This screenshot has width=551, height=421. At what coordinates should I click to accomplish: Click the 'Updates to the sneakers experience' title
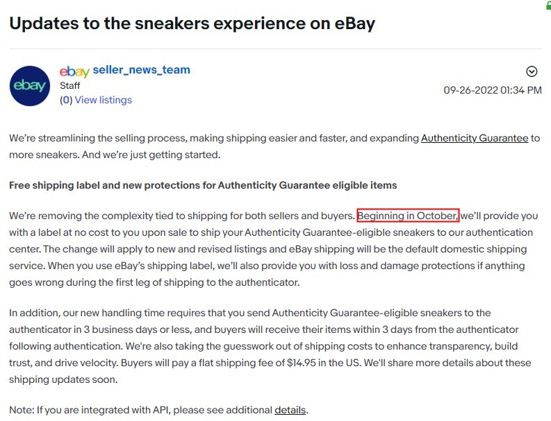192,24
